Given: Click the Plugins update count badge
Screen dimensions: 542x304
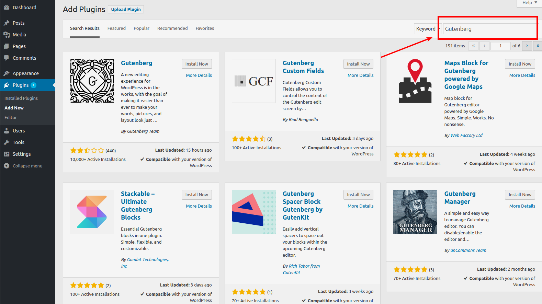Looking at the screenshot, I should 33,85.
